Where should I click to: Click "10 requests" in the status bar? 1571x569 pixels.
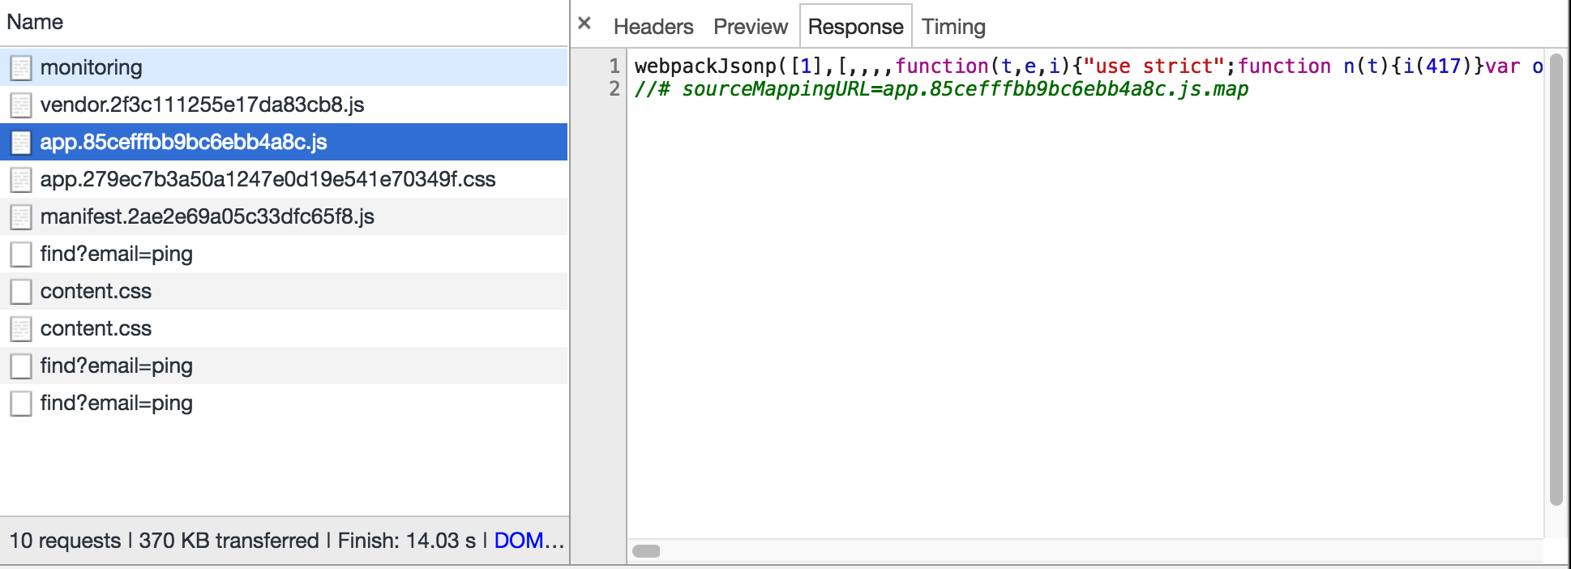point(65,541)
